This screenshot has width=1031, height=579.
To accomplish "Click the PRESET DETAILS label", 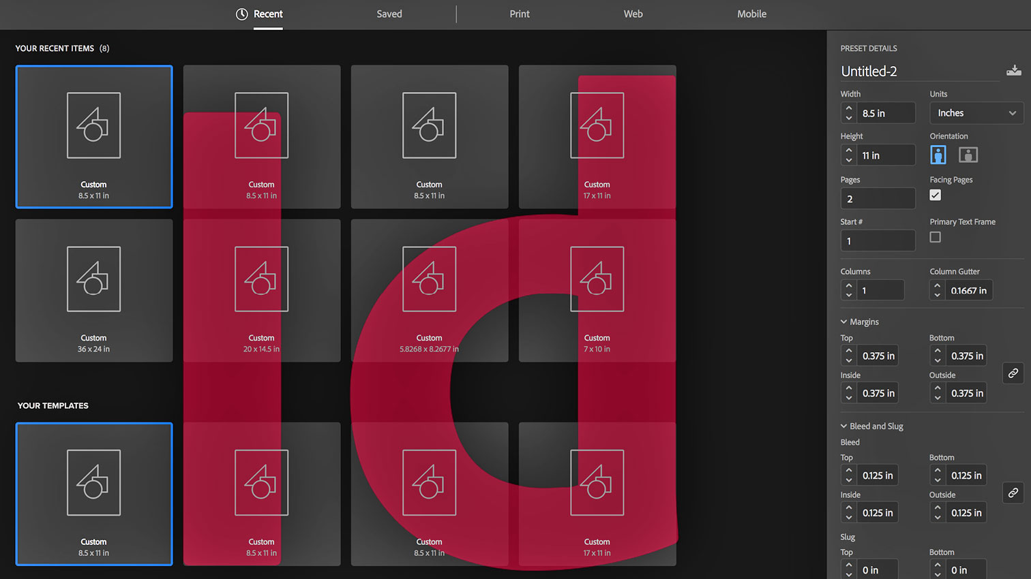I will [869, 48].
